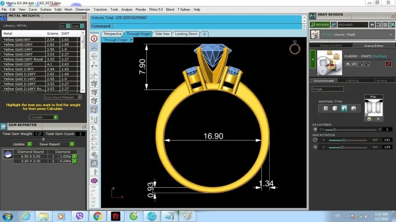The image size is (396, 222).
Task: Expand the green side arrow beside style thumbnail
Action: (x=313, y=60)
